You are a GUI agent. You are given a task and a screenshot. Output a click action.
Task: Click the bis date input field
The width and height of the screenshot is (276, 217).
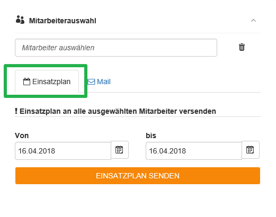194,151
